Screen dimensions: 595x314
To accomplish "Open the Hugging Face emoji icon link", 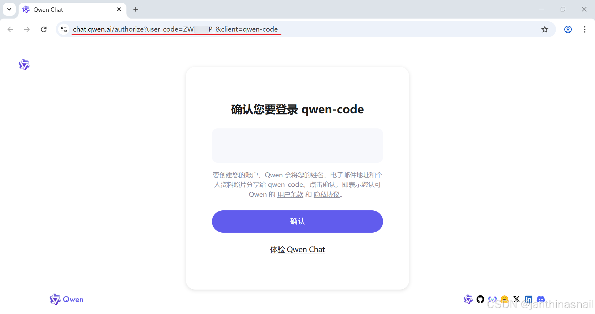I will point(505,299).
